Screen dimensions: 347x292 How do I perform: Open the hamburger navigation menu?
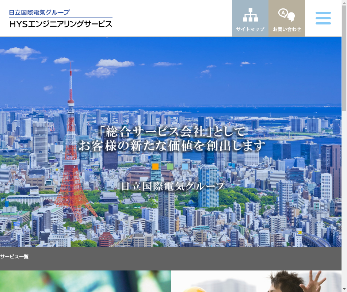tap(323, 18)
